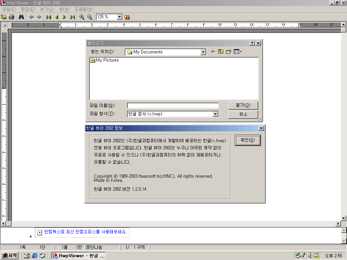Click the 1/ 1 구역 status bar entry
Viewport: 347px width, 260px height.
click(x=135, y=247)
